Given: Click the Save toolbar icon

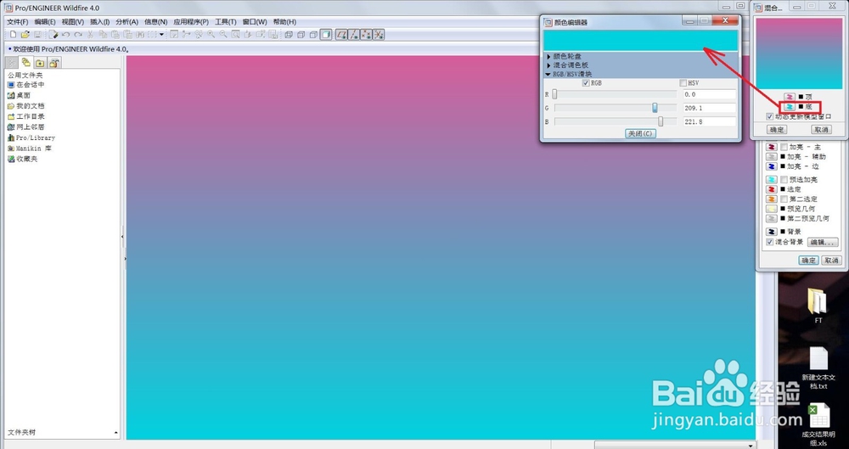Looking at the screenshot, I should coord(37,35).
